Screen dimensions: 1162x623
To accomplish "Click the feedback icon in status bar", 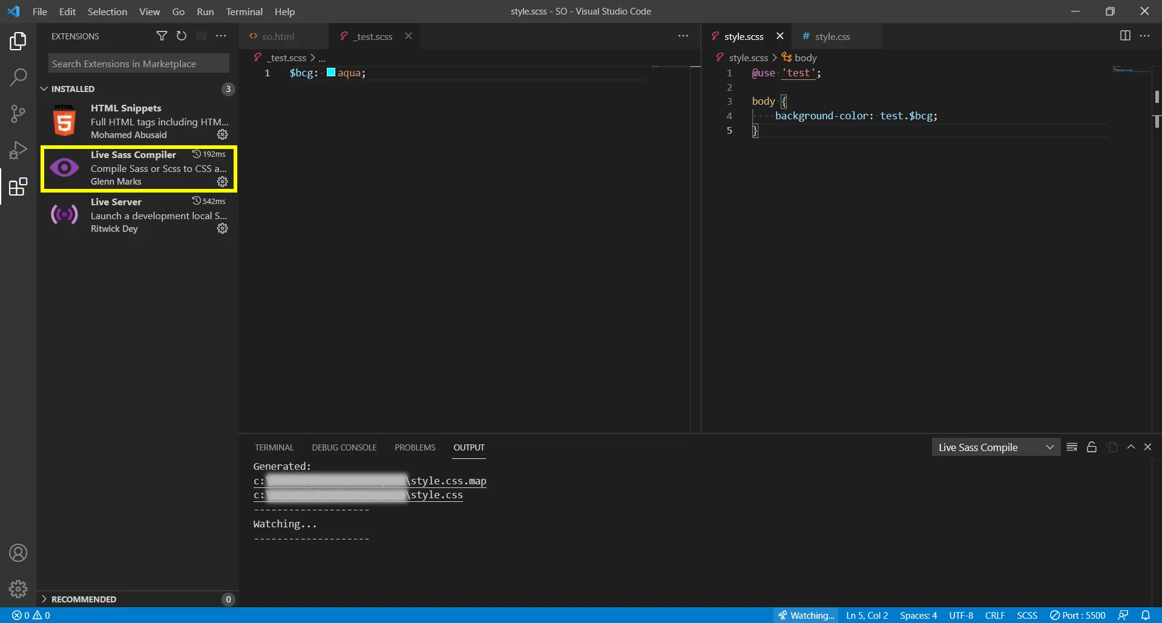I will pos(1123,615).
